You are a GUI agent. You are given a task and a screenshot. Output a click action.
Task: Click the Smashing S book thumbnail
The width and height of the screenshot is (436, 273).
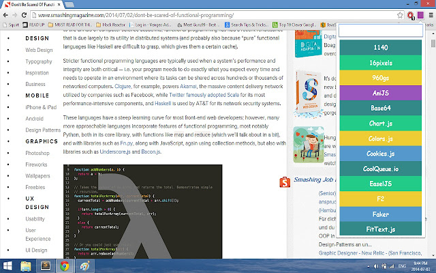coord(309,93)
